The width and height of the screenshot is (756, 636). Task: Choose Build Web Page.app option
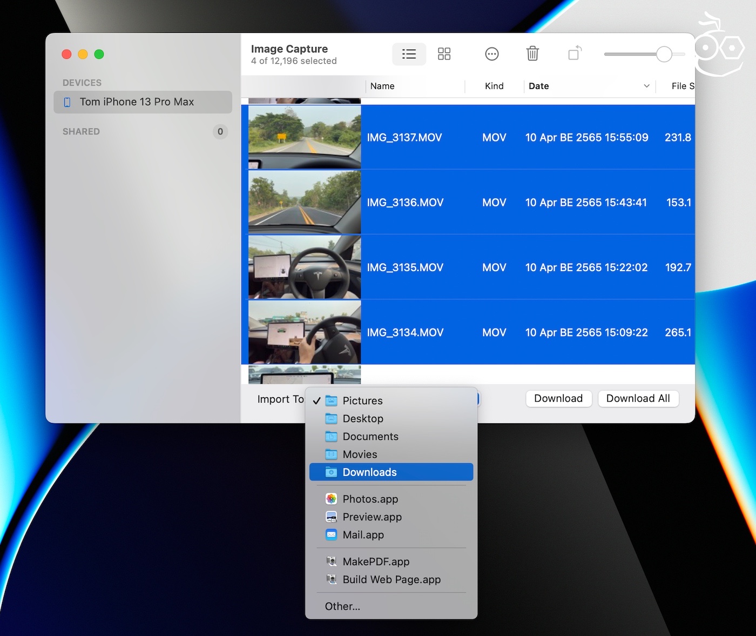[391, 579]
